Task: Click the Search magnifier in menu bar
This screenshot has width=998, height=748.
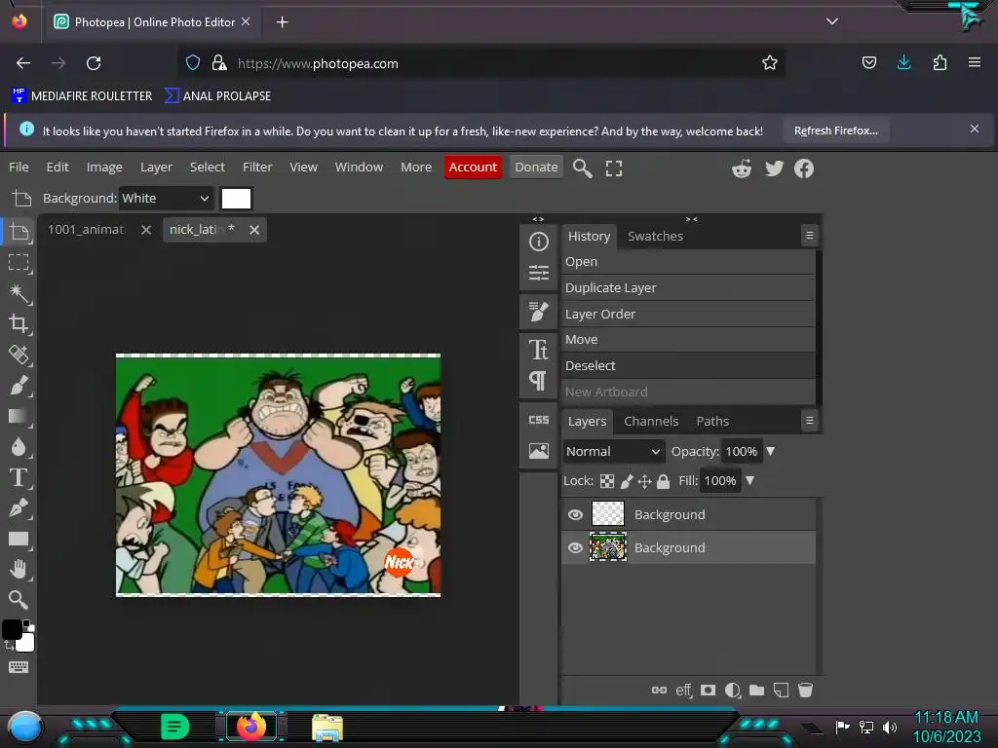Action: (582, 168)
